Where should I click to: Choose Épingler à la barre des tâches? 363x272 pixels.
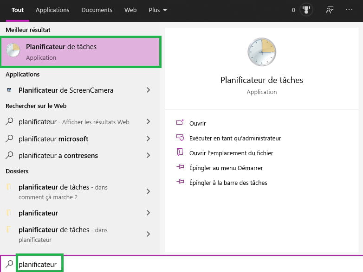pyautogui.click(x=228, y=183)
